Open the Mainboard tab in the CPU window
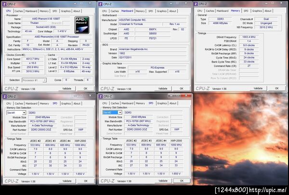The height and width of the screenshot is (195, 289). tap(31, 11)
